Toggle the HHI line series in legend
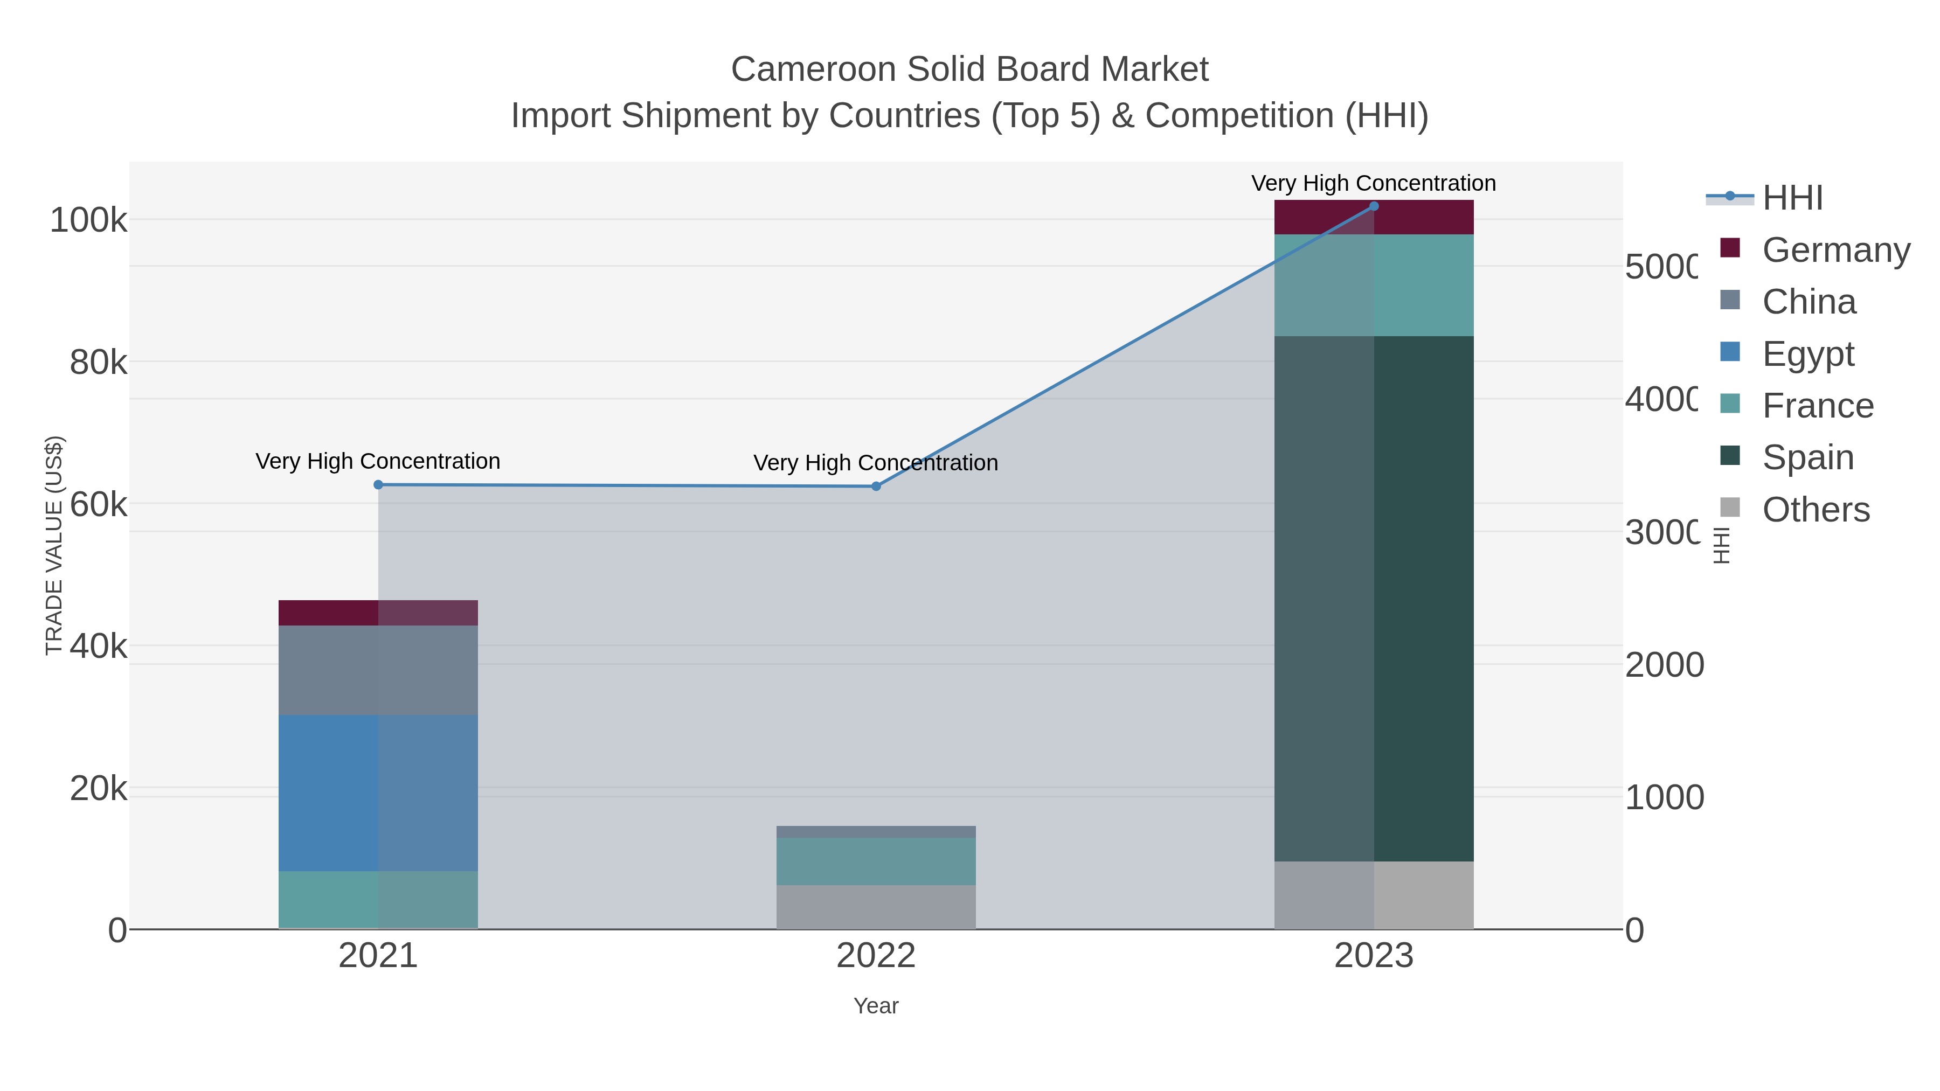The width and height of the screenshot is (1940, 1091). coord(1764,197)
